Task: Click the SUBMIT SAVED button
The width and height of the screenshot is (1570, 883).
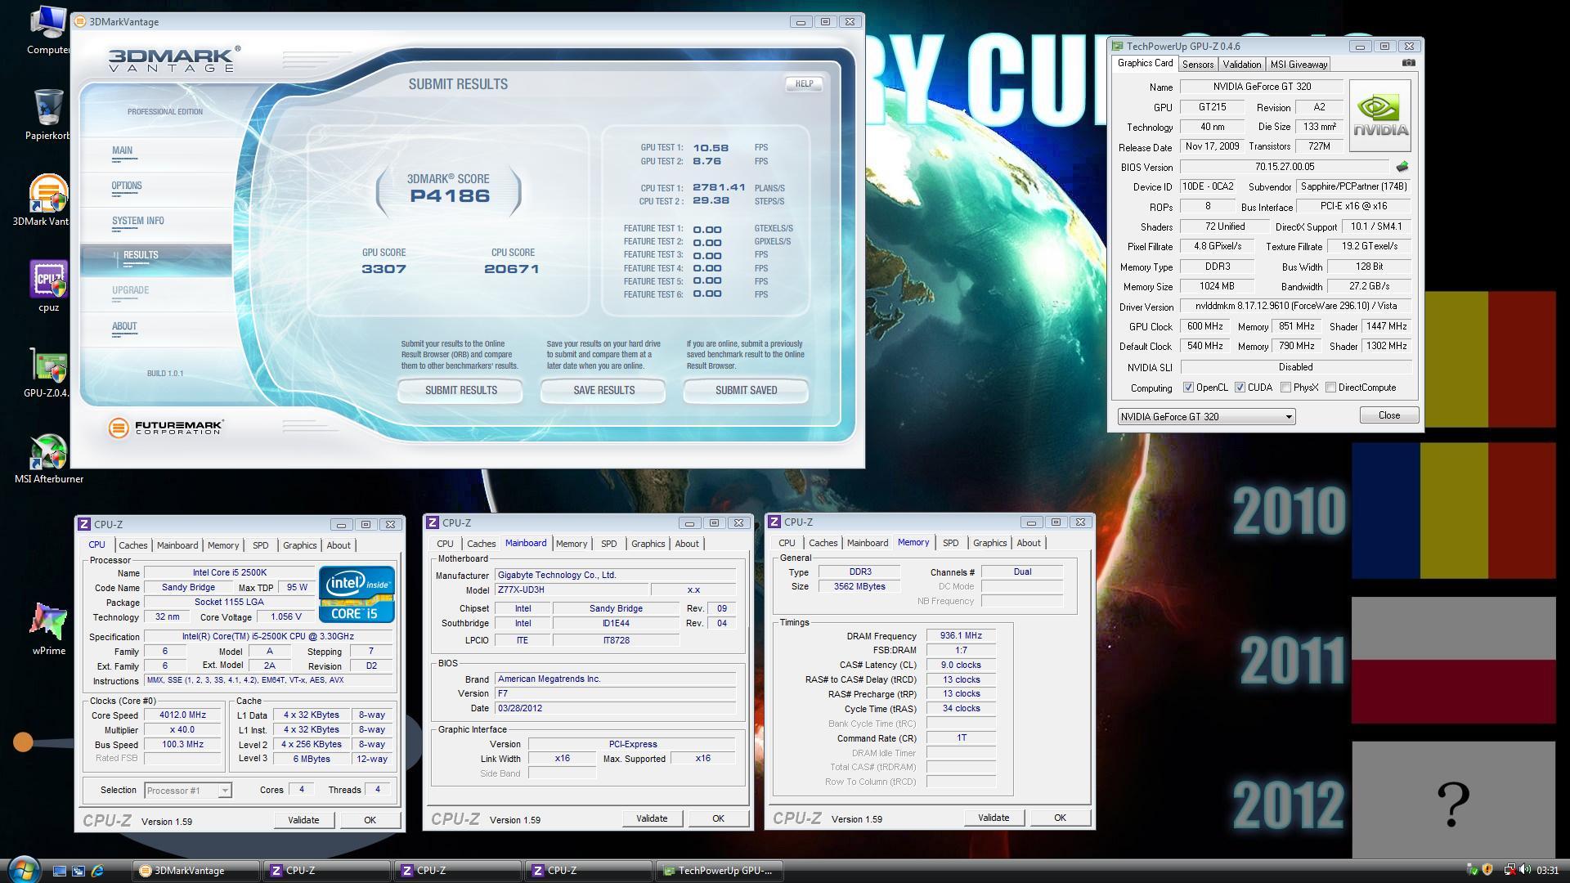Action: click(x=746, y=390)
